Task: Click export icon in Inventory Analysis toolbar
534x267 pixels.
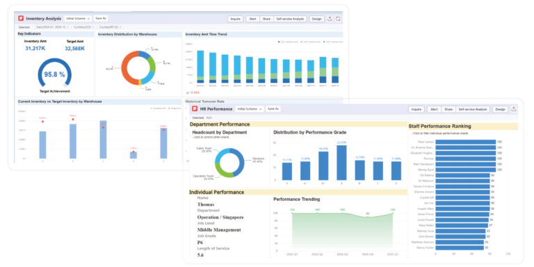Action: coord(330,19)
